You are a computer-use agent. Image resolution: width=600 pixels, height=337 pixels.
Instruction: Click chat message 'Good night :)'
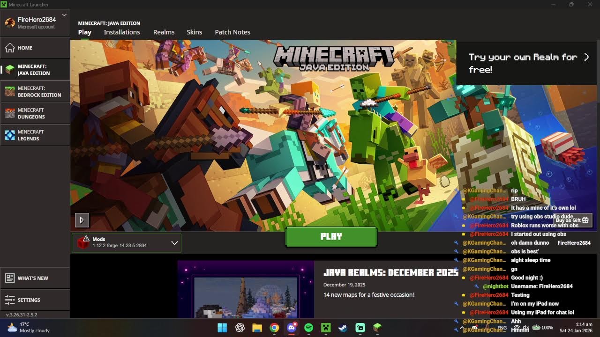(x=527, y=278)
